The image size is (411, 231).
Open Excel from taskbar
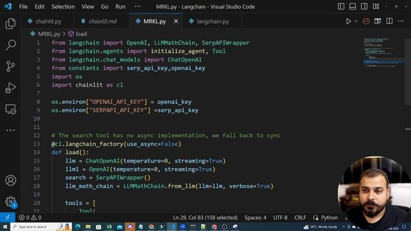click(x=109, y=227)
